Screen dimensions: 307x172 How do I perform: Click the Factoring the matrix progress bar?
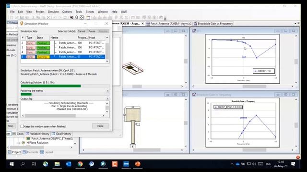pyautogui.click(x=65, y=94)
